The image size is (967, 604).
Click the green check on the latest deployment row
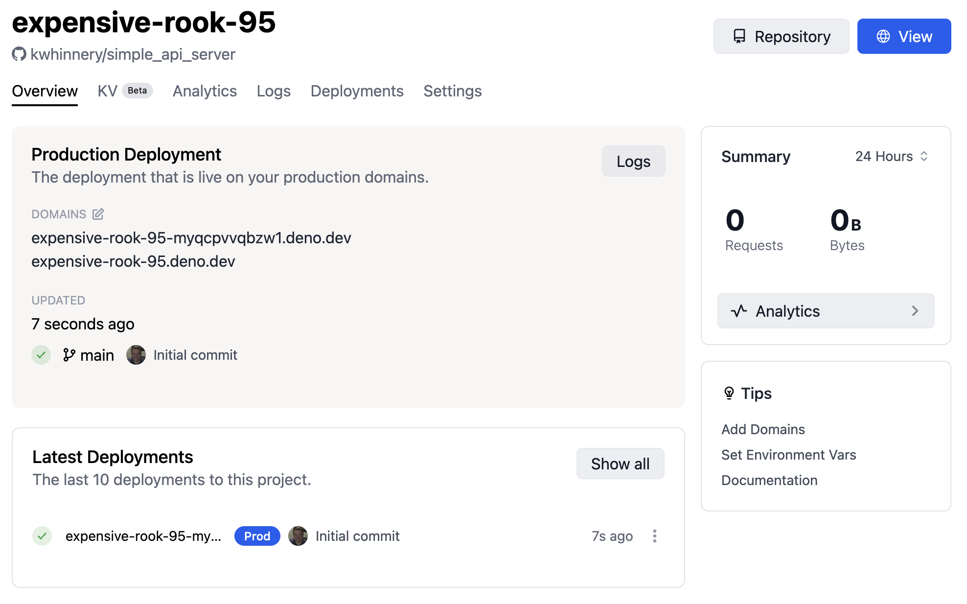click(42, 536)
